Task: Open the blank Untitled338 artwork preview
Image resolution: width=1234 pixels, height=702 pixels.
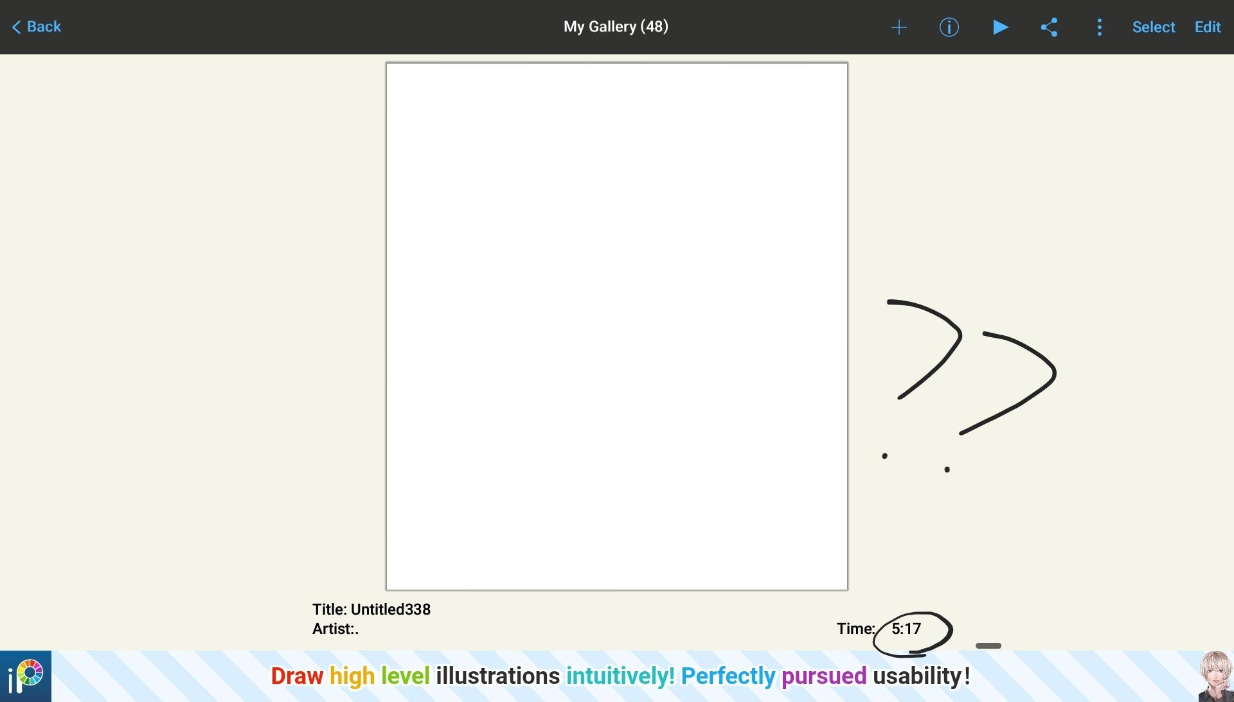Action: pyautogui.click(x=616, y=326)
